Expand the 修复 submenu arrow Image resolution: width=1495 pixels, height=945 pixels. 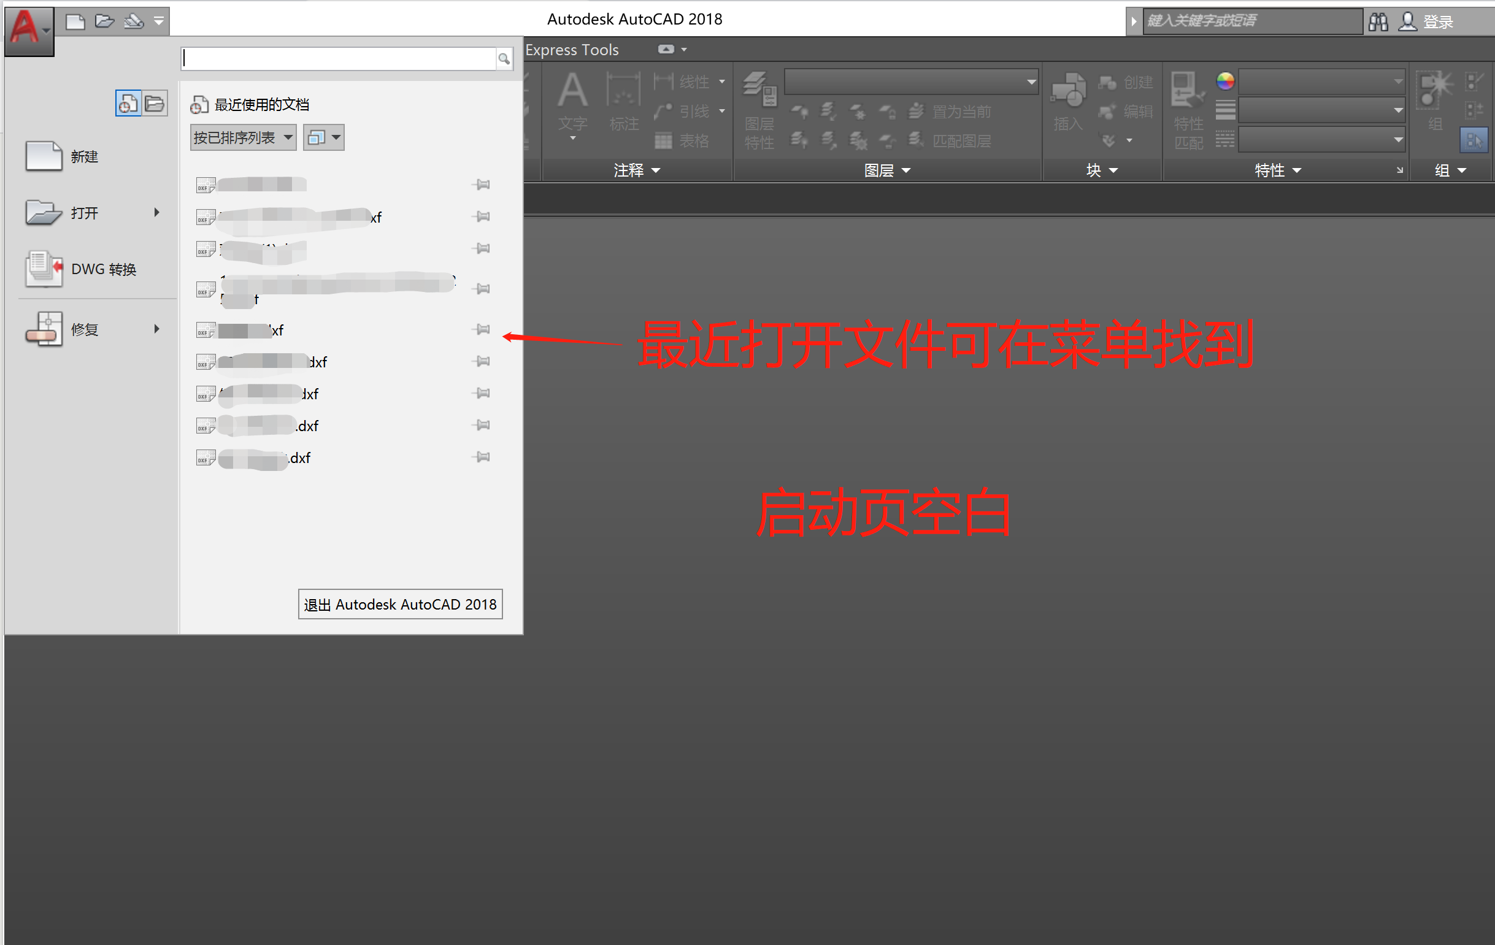[x=156, y=329]
